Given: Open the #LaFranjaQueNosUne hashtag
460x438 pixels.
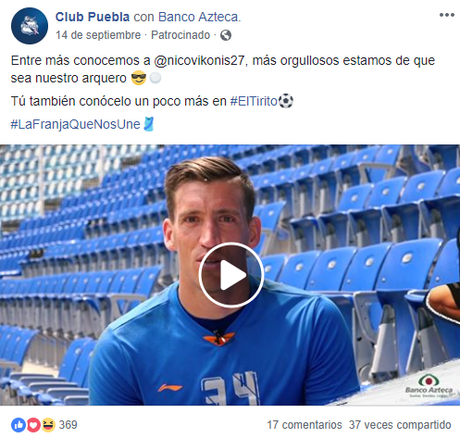Looking at the screenshot, I should tap(76, 124).
